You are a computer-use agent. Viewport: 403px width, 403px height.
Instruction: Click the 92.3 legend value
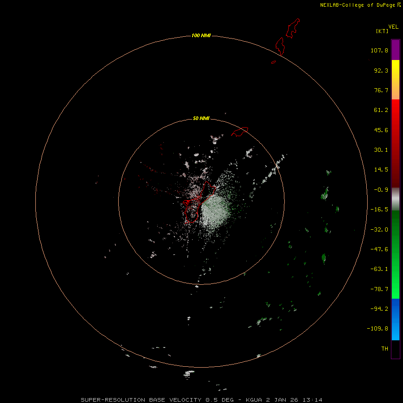pos(381,70)
